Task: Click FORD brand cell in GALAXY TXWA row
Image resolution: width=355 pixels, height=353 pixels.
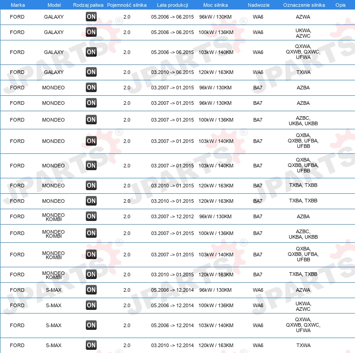Action: click(x=17, y=72)
